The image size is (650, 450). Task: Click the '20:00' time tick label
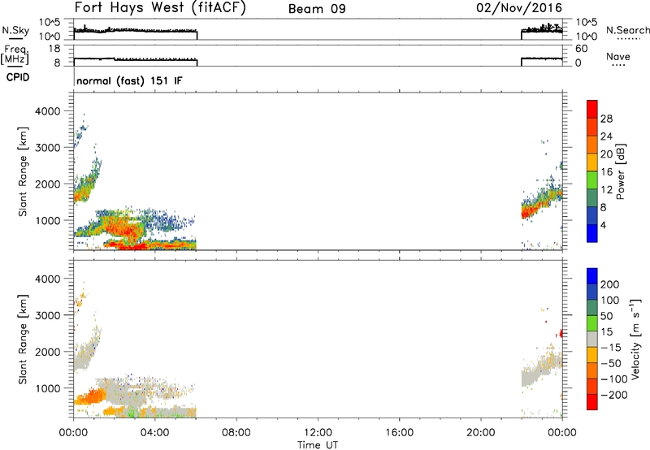(480, 433)
